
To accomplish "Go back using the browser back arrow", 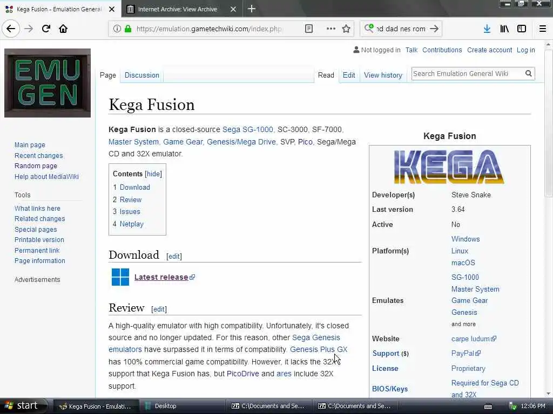I will tap(11, 29).
